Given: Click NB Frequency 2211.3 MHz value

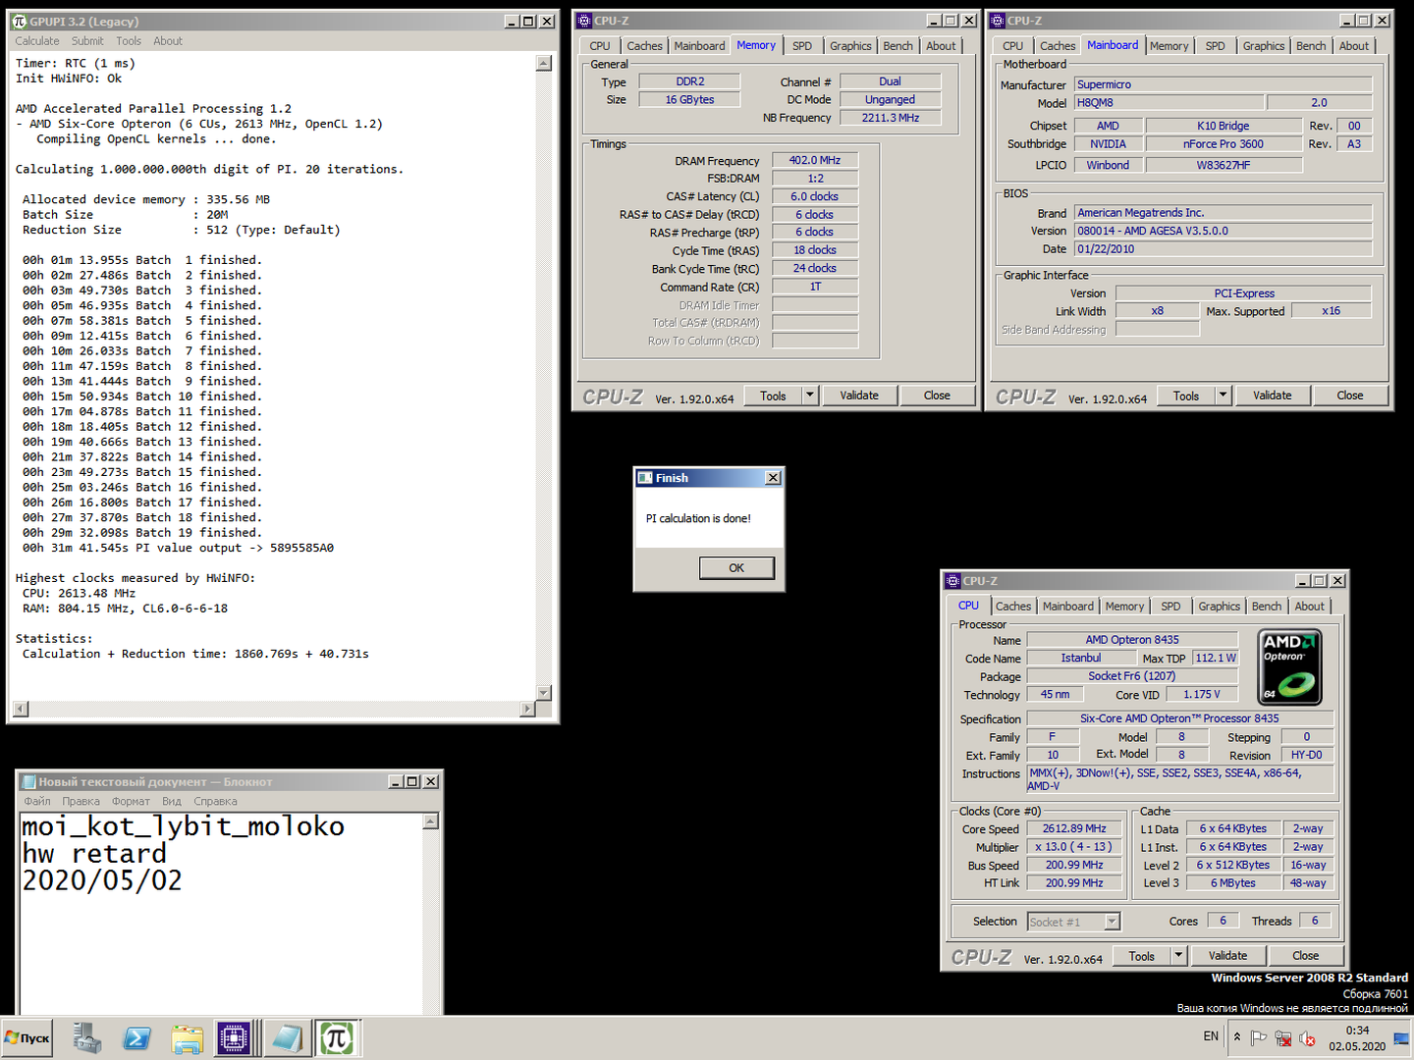Looking at the screenshot, I should click(x=891, y=118).
